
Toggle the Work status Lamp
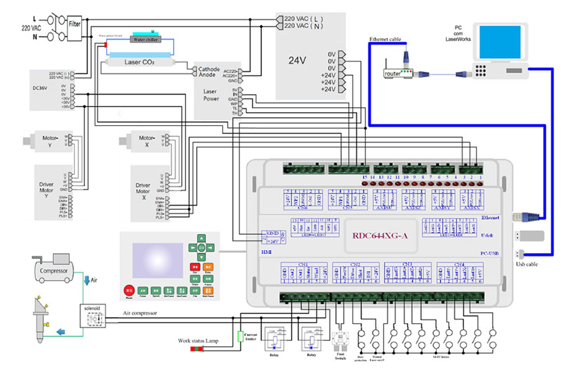pos(197,349)
